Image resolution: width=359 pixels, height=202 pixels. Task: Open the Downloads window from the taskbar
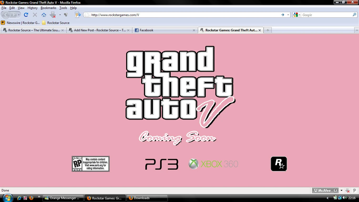pos(147,198)
